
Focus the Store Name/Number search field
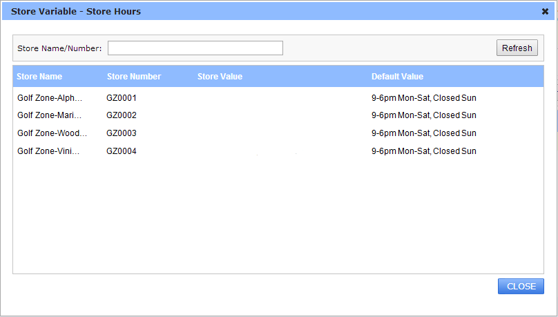pos(195,48)
